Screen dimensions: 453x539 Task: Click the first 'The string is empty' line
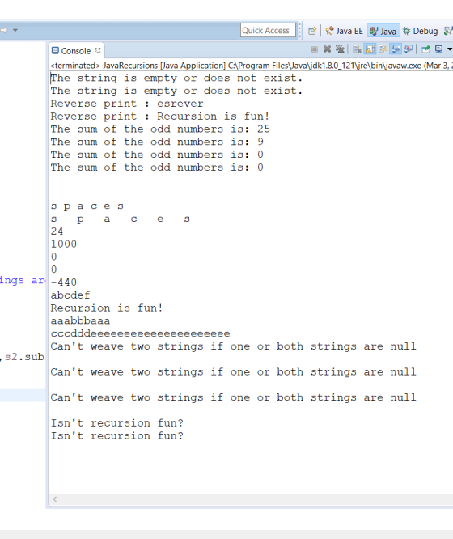pos(176,78)
